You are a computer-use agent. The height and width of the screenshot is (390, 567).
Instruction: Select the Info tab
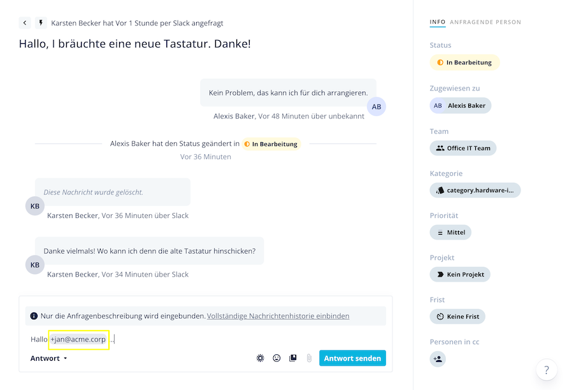pos(438,22)
